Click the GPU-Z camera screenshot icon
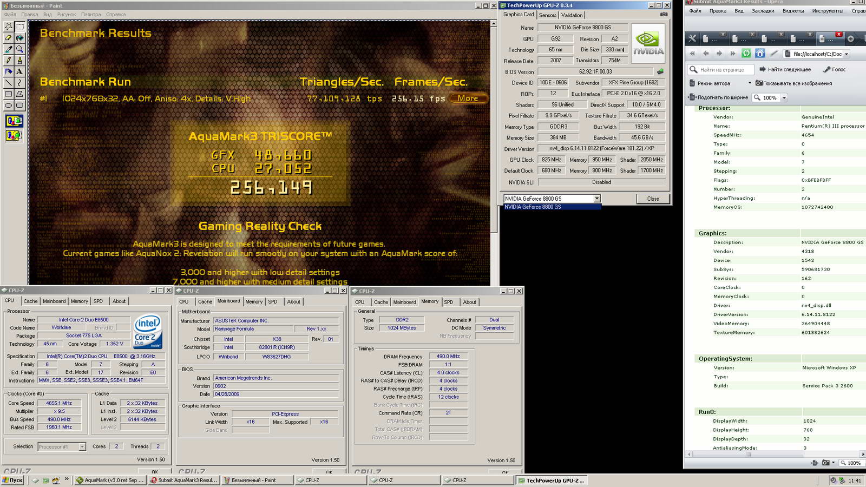The width and height of the screenshot is (866, 487). point(664,15)
